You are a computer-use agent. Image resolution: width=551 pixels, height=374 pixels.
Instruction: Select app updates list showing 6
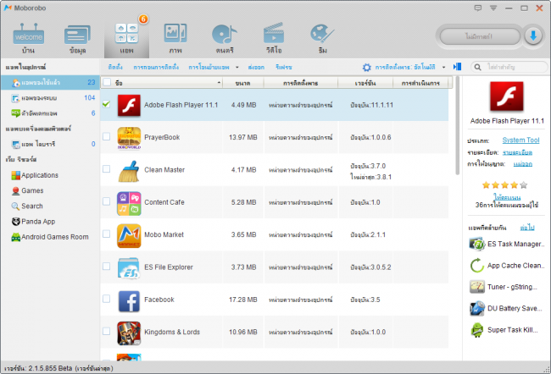click(x=50, y=113)
